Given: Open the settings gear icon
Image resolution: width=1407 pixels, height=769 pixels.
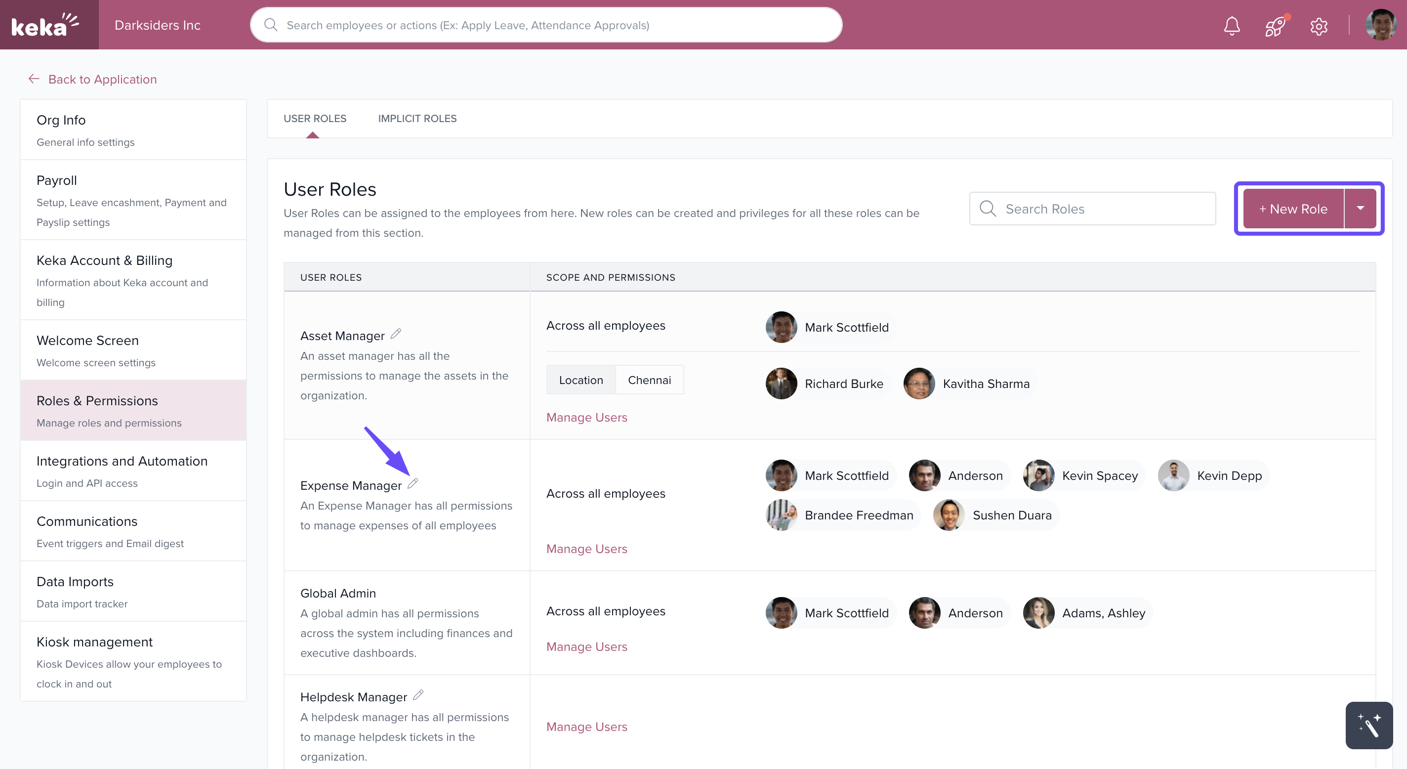Looking at the screenshot, I should 1319,26.
